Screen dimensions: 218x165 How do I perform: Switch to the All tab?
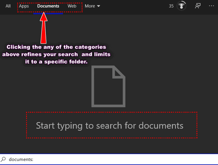(x=8, y=6)
